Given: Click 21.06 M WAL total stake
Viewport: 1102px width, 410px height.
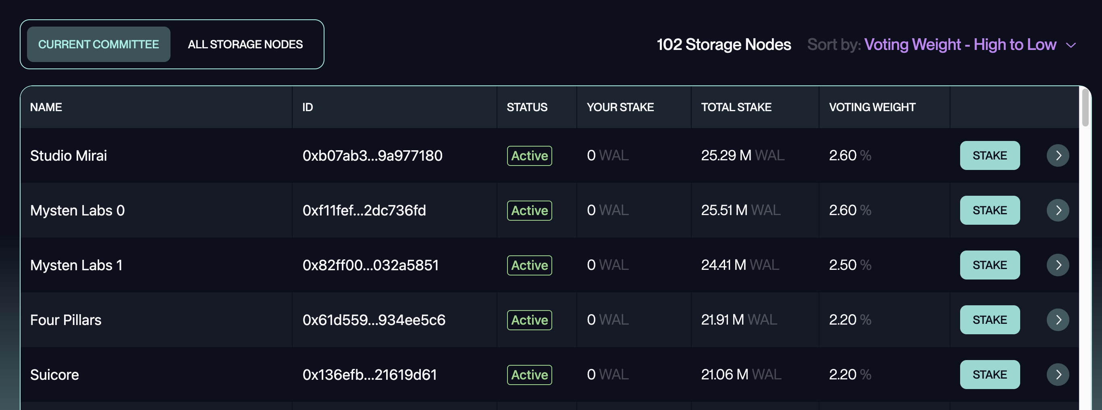Looking at the screenshot, I should click(x=741, y=374).
